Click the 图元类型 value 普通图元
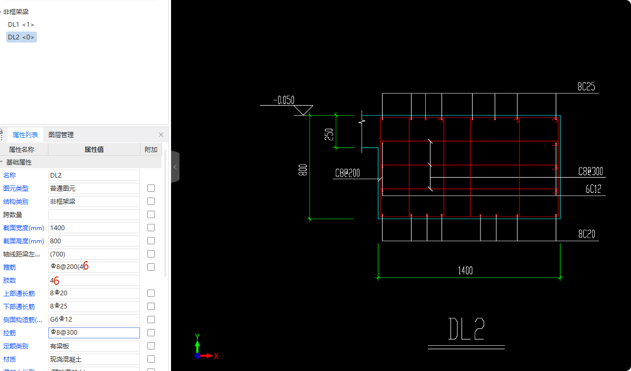 click(x=94, y=188)
